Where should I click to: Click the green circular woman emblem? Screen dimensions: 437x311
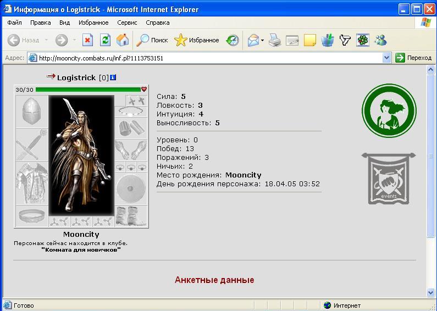coord(389,110)
